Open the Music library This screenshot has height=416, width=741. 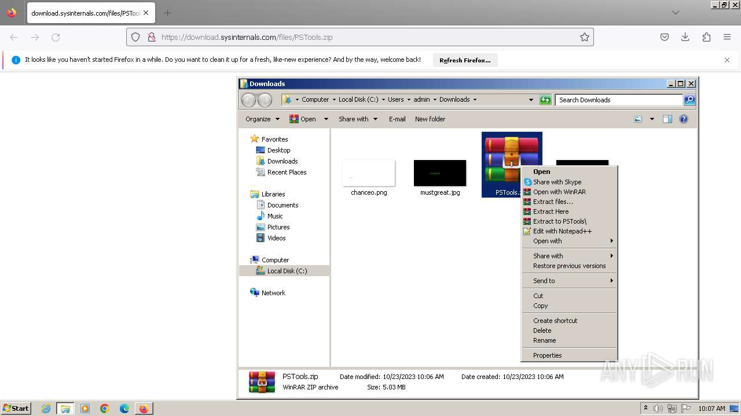coord(275,216)
